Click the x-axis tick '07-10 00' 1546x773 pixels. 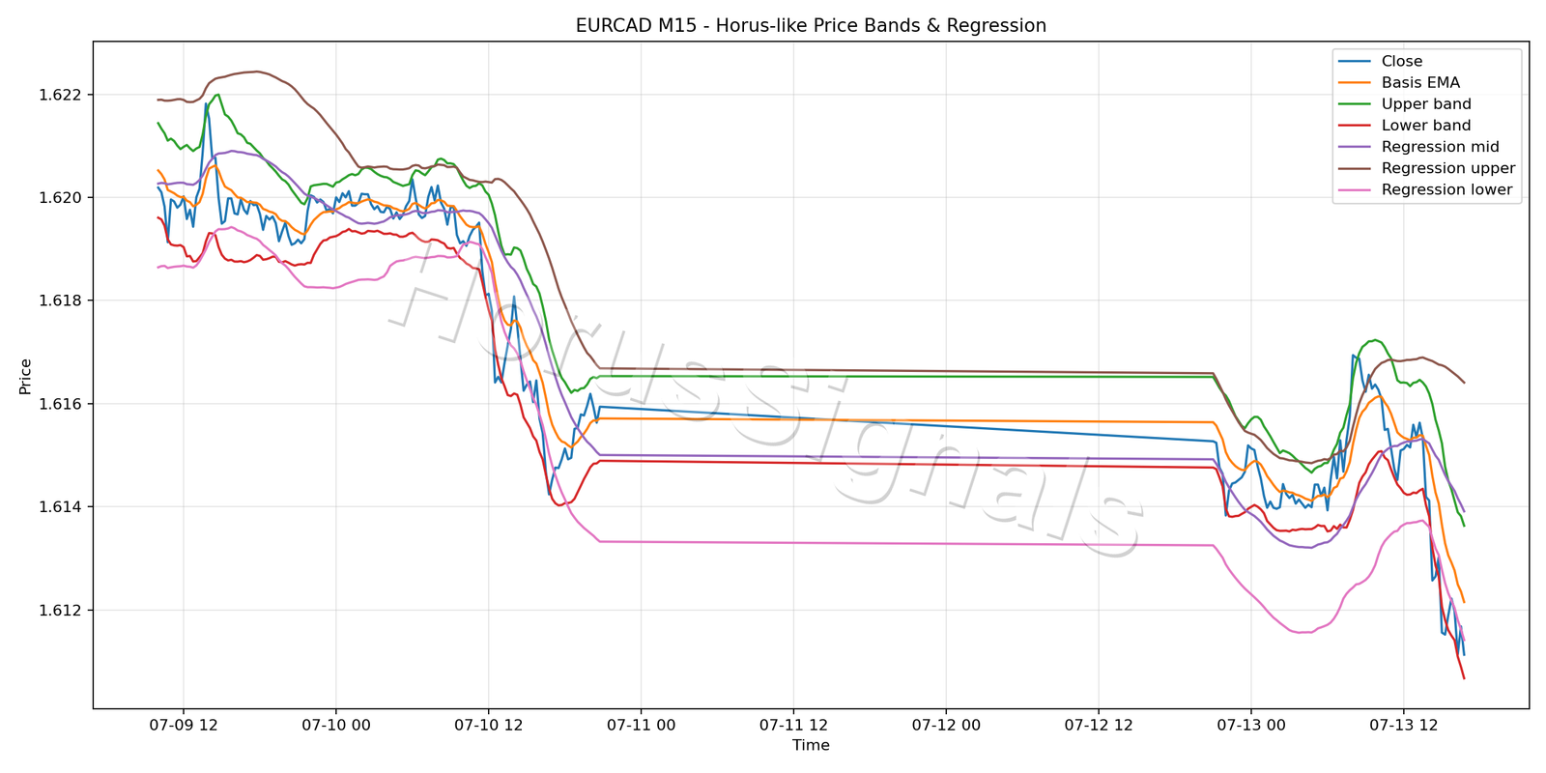coord(335,725)
